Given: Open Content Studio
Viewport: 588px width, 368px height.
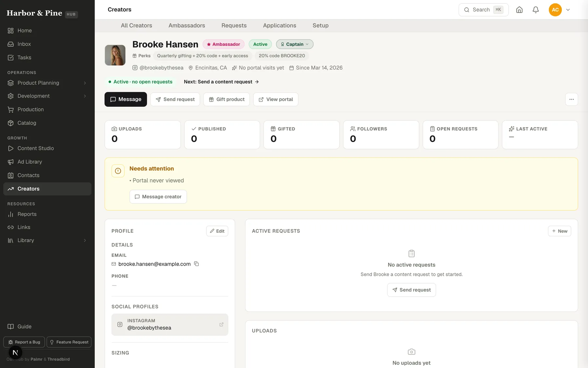Looking at the screenshot, I should (47, 148).
